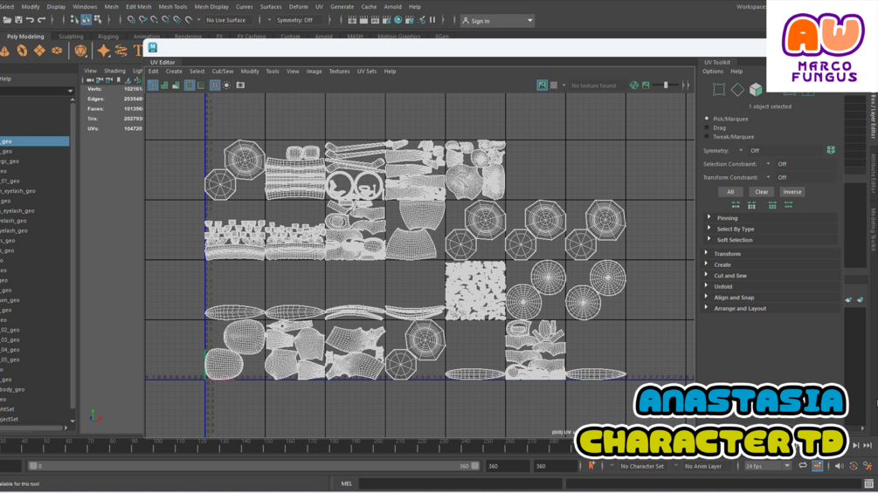This screenshot has width=878, height=493.
Task: Toggle the loop playback icon
Action: (x=803, y=466)
